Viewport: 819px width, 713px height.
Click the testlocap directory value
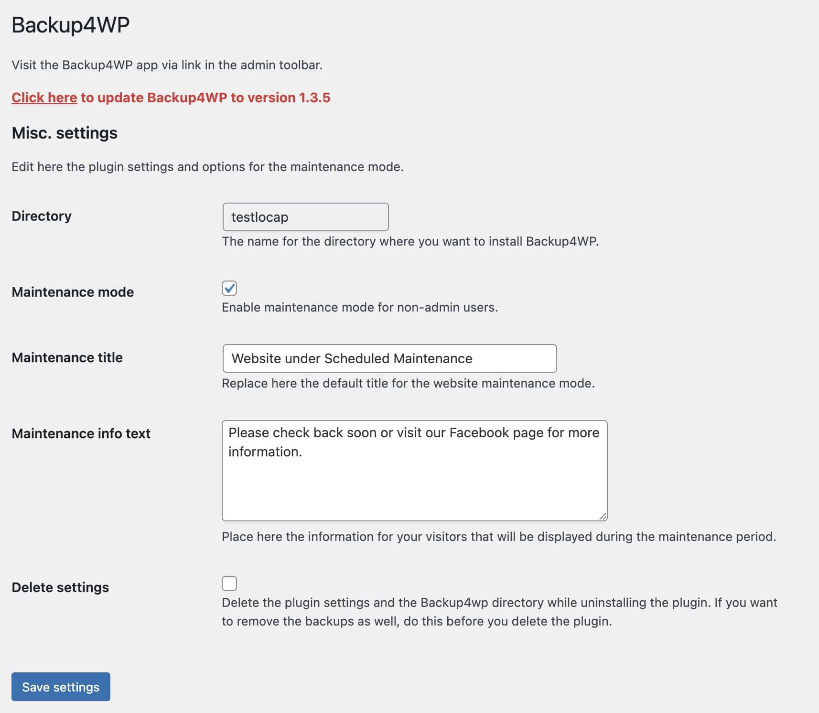pos(259,217)
